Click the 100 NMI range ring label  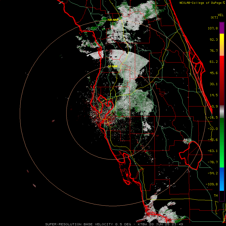coord(113,20)
